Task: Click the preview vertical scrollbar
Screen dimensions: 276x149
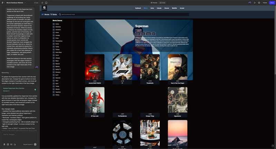Action: (275, 40)
